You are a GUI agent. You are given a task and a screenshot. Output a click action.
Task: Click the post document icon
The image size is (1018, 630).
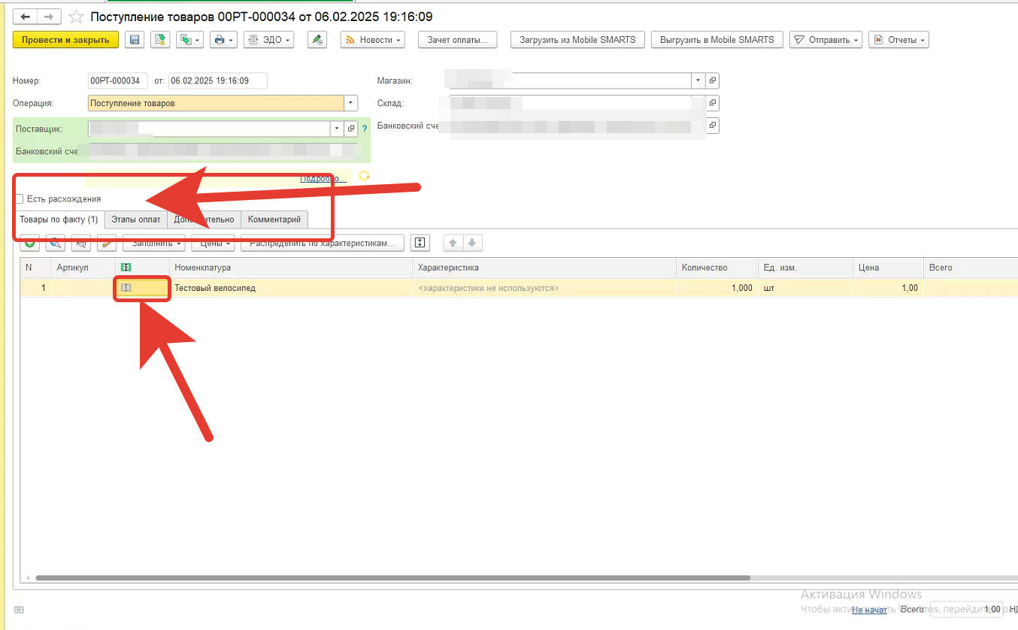pyautogui.click(x=159, y=40)
